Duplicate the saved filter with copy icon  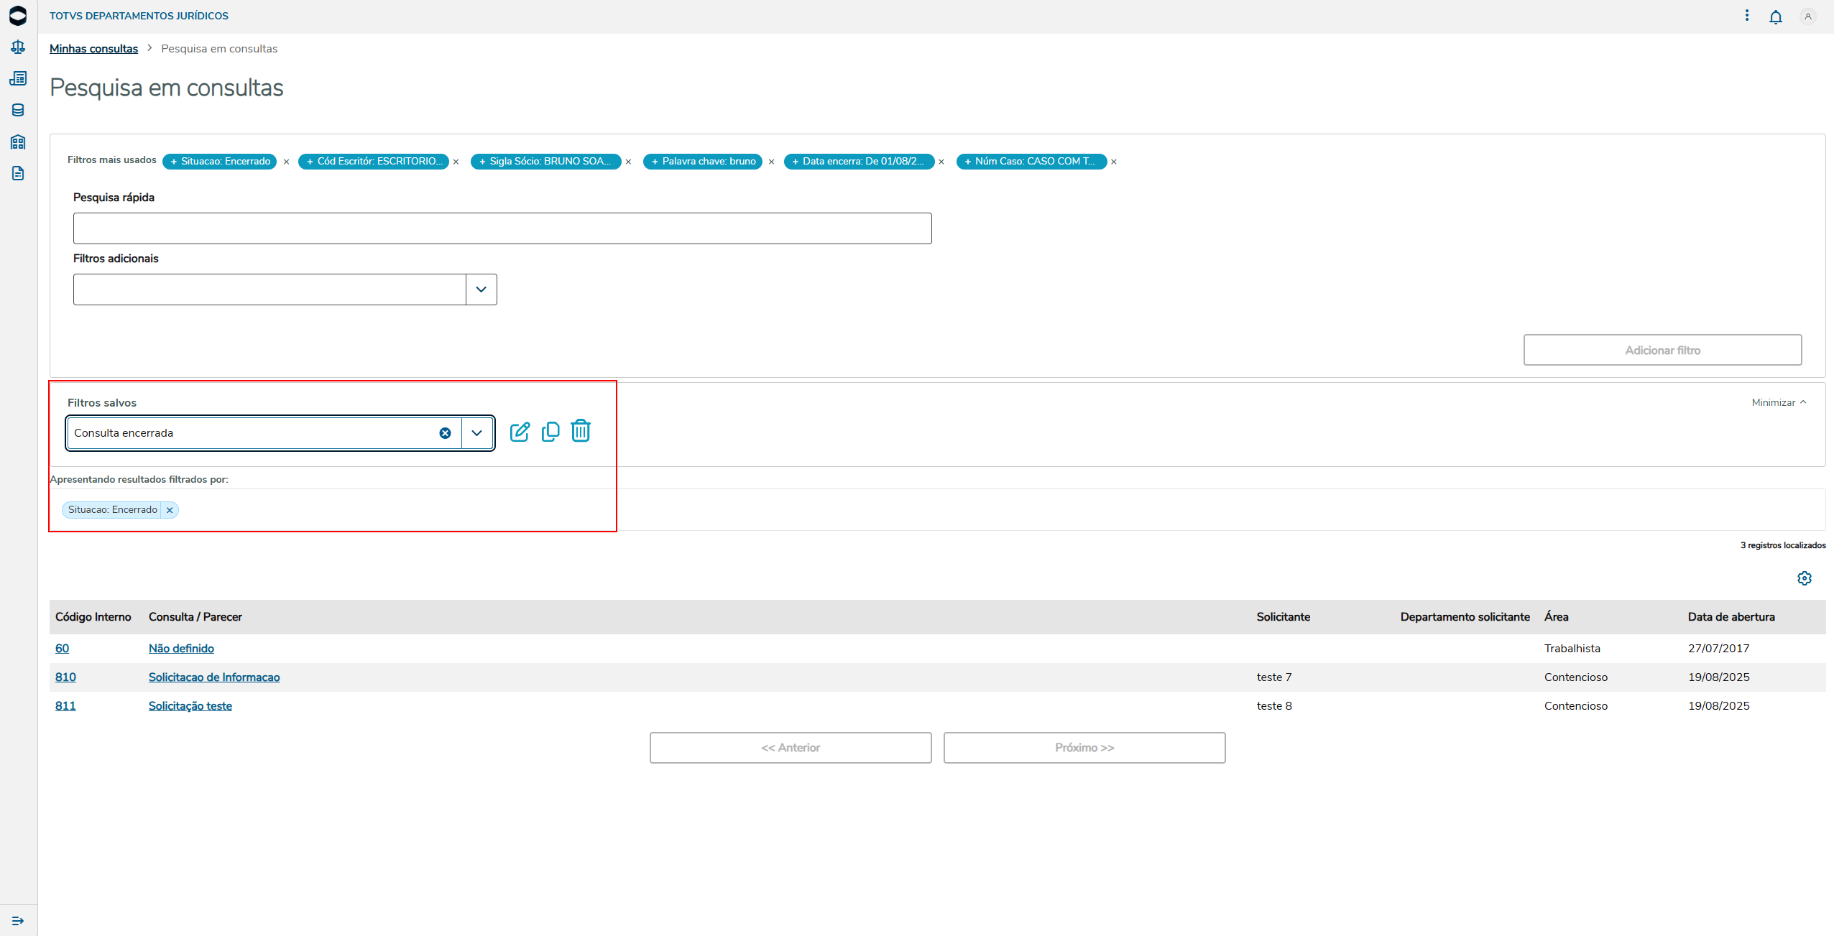[550, 432]
